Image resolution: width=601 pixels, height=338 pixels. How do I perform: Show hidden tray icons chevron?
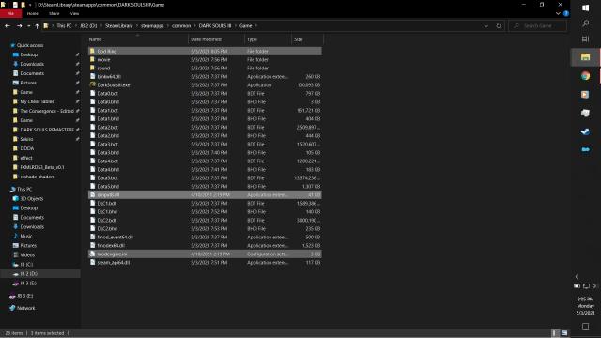point(578,276)
